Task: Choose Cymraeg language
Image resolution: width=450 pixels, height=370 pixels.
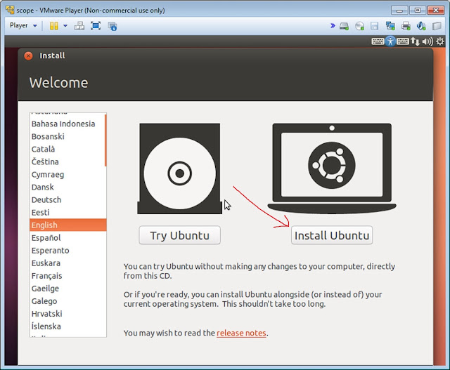Action: click(67, 174)
